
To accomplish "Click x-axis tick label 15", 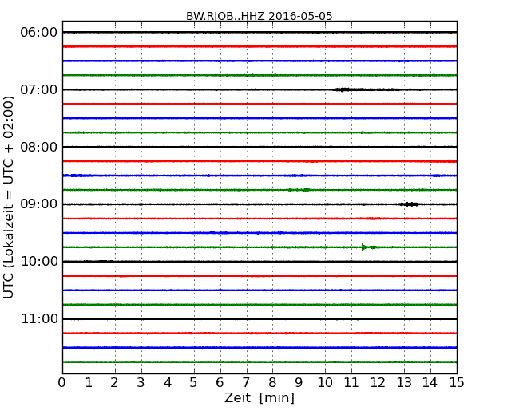I will click(457, 383).
